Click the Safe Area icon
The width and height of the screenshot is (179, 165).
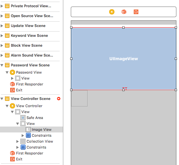tap(23, 118)
